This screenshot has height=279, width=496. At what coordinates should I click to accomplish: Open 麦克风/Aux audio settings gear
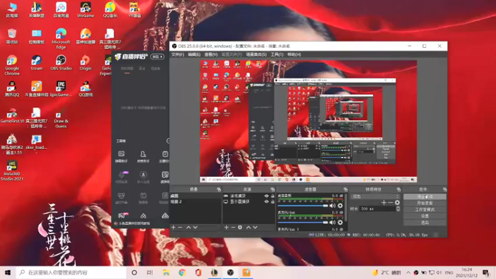pyautogui.click(x=340, y=223)
